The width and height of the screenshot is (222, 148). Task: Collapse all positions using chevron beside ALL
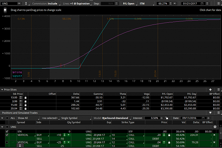(x=2, y=118)
